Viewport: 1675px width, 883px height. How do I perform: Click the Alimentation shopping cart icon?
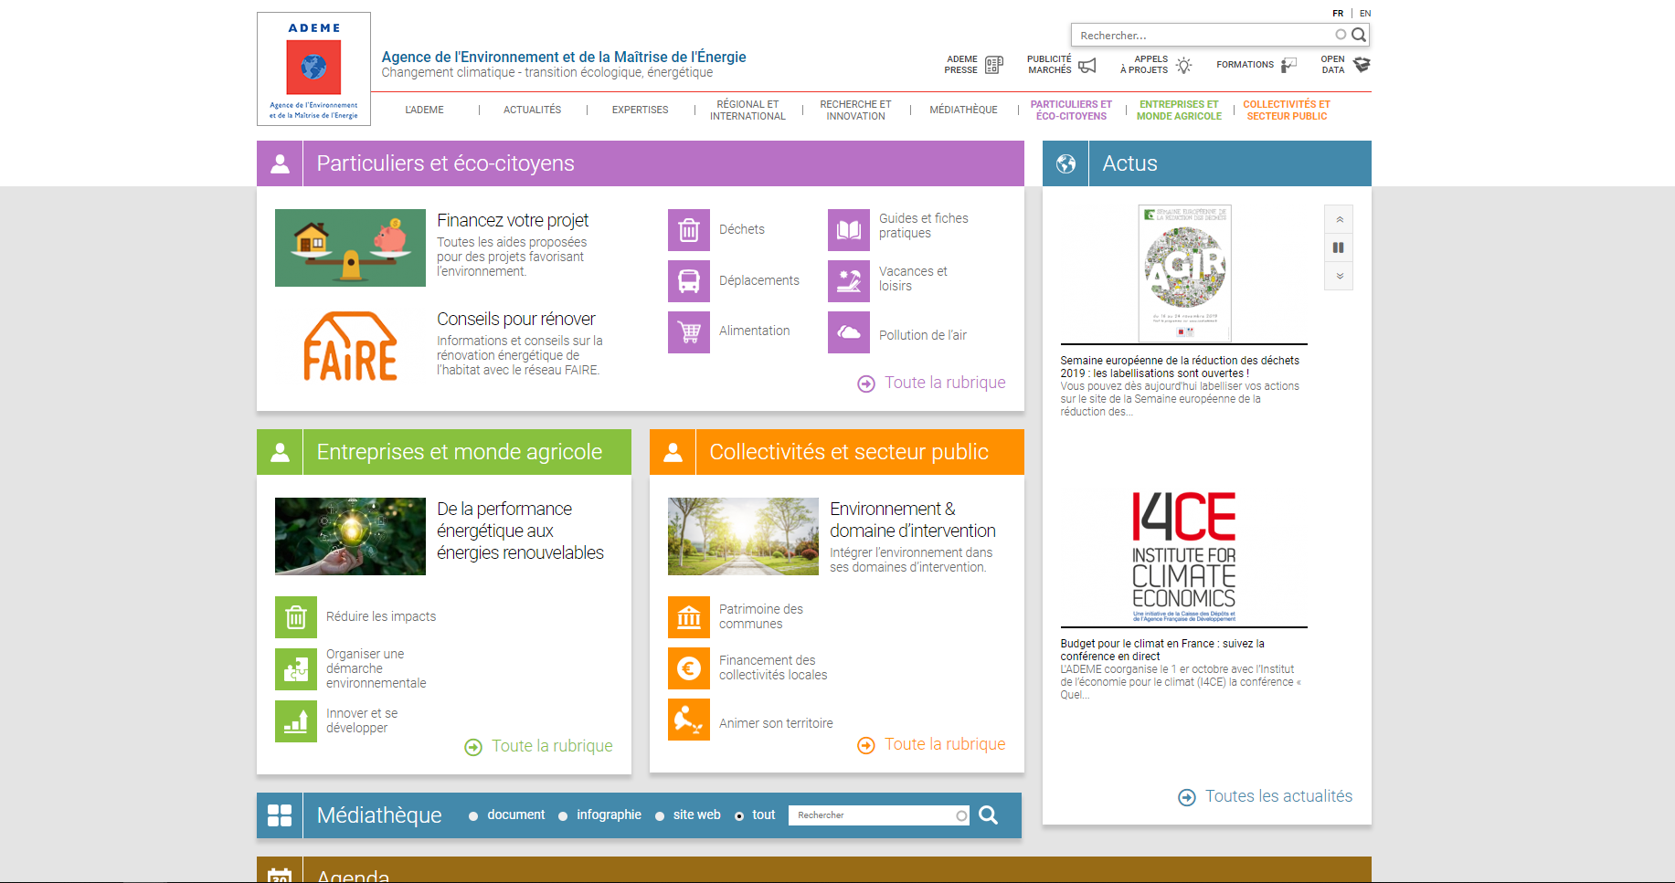[689, 332]
